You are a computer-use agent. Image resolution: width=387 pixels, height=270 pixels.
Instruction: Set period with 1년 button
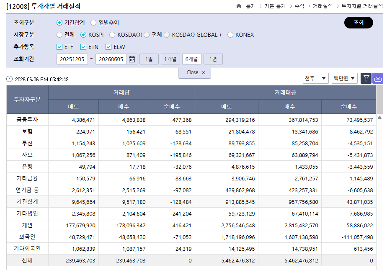(x=213, y=59)
